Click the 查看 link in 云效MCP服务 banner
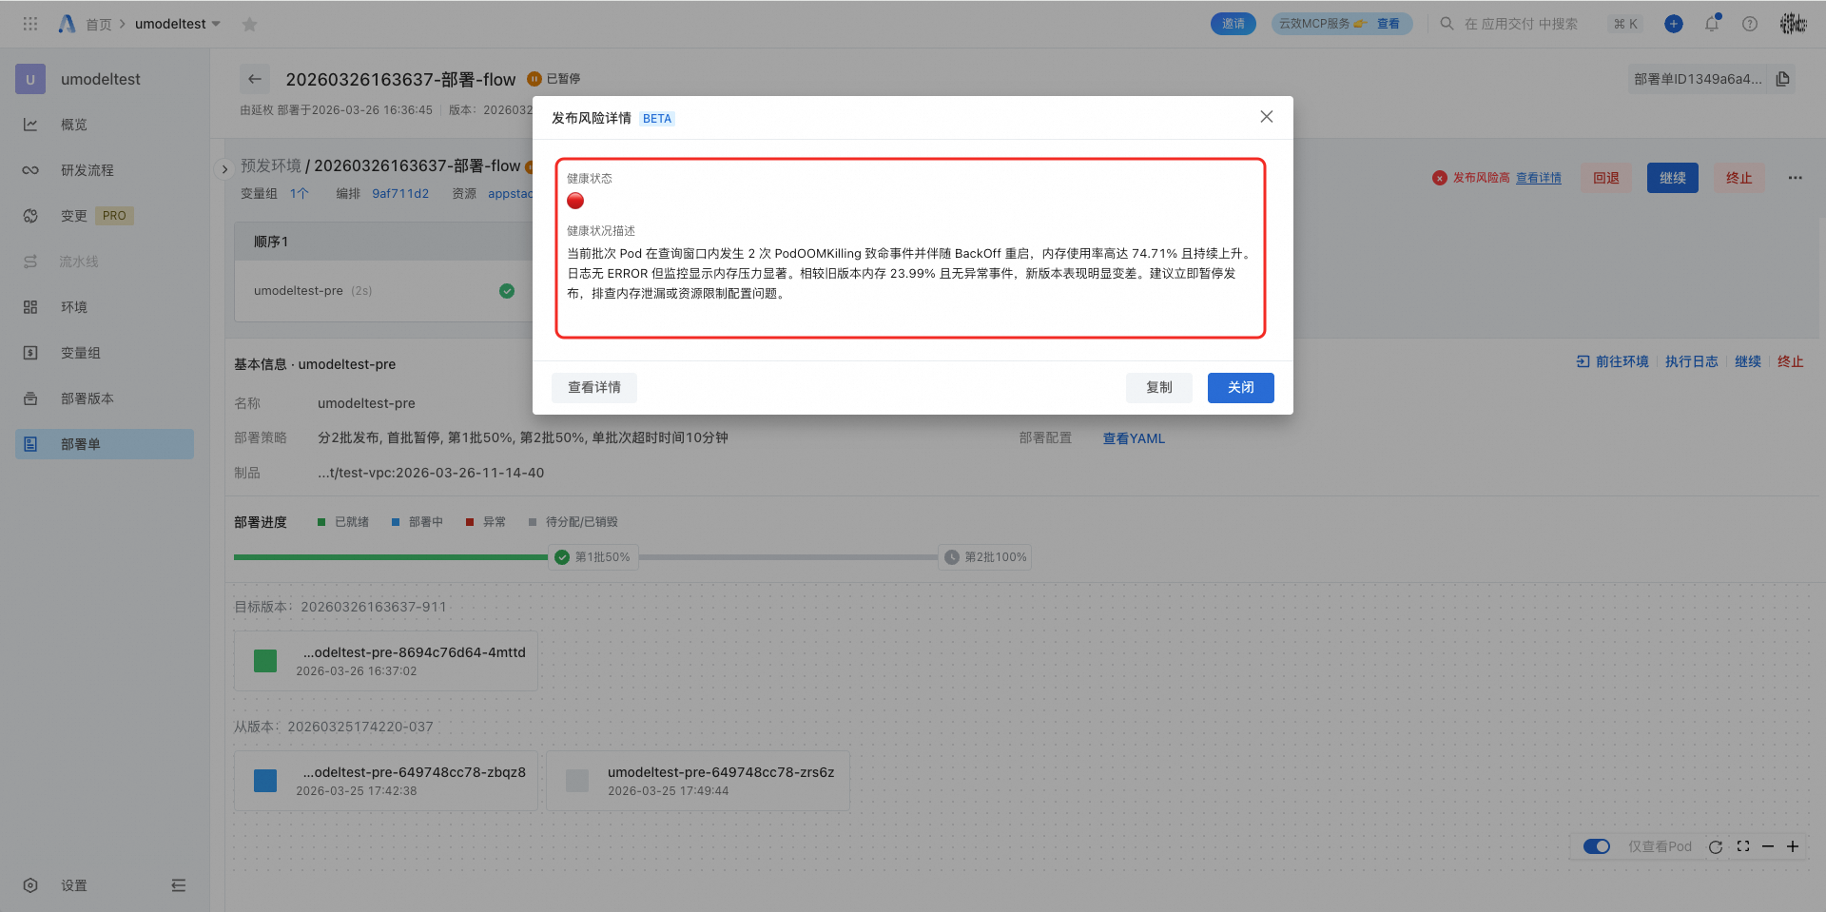Image resolution: width=1826 pixels, height=912 pixels. click(1389, 24)
